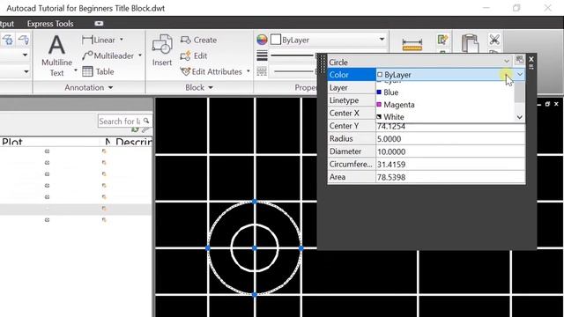Click the color list scrollbar thumb

tap(519, 92)
